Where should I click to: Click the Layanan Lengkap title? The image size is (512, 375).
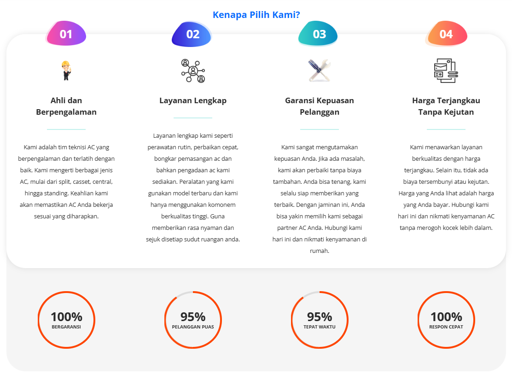tap(193, 100)
